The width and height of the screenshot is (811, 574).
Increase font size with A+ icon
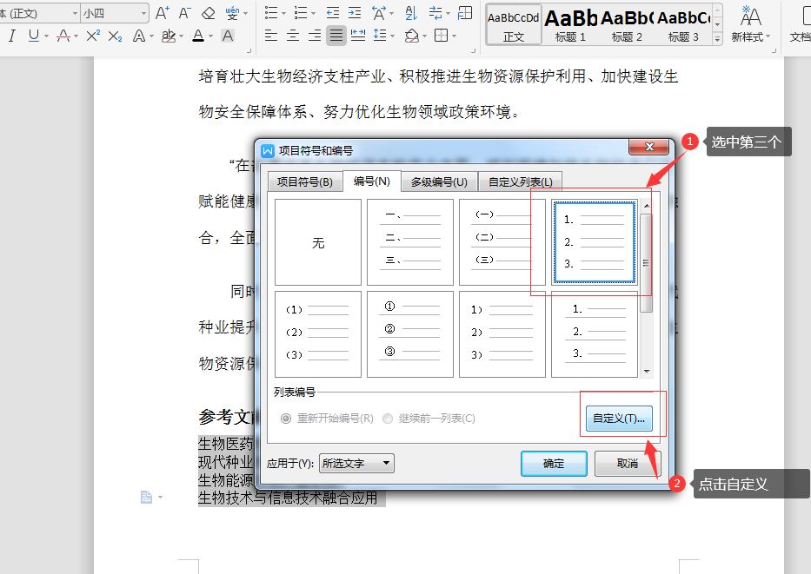point(163,13)
